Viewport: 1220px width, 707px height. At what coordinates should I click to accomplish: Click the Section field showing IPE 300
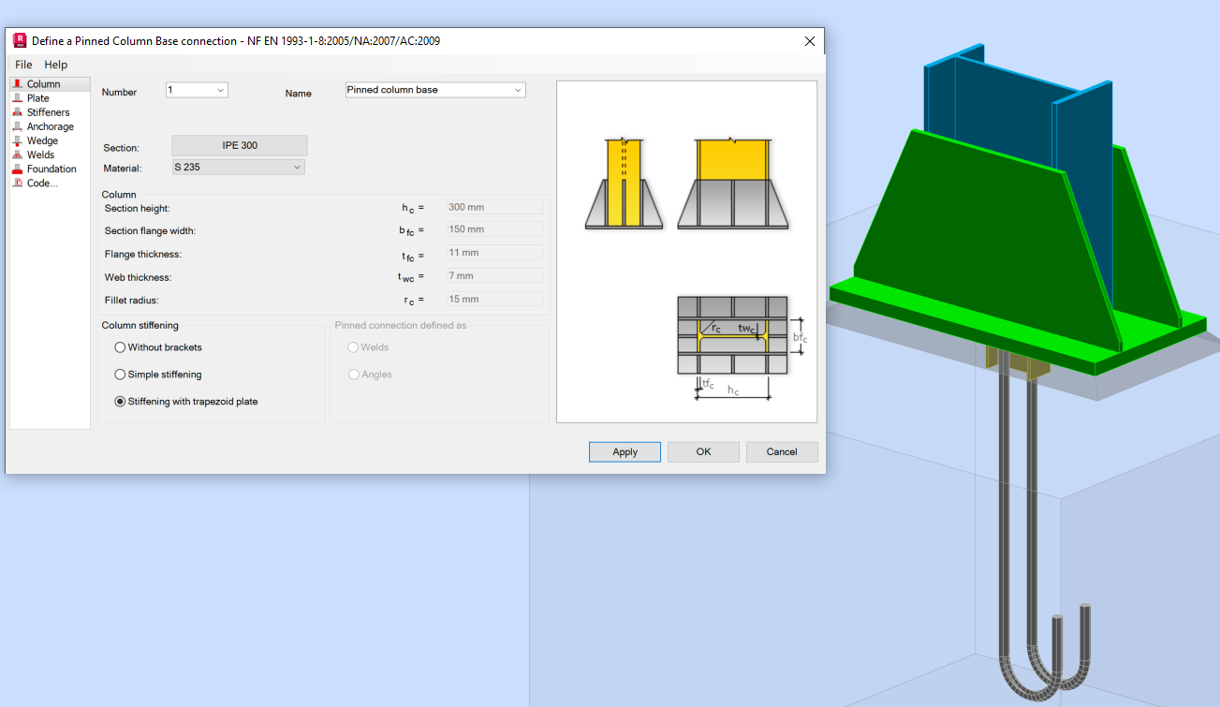click(239, 145)
